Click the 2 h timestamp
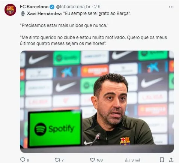 click(97, 7)
